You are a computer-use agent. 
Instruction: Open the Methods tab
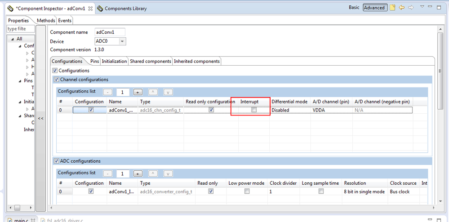coord(46,20)
